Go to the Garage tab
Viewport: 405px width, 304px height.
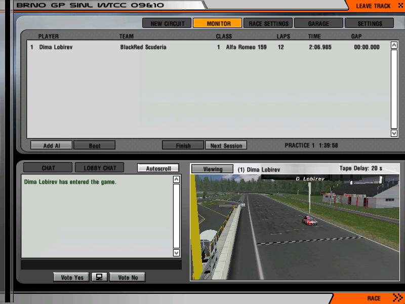318,23
